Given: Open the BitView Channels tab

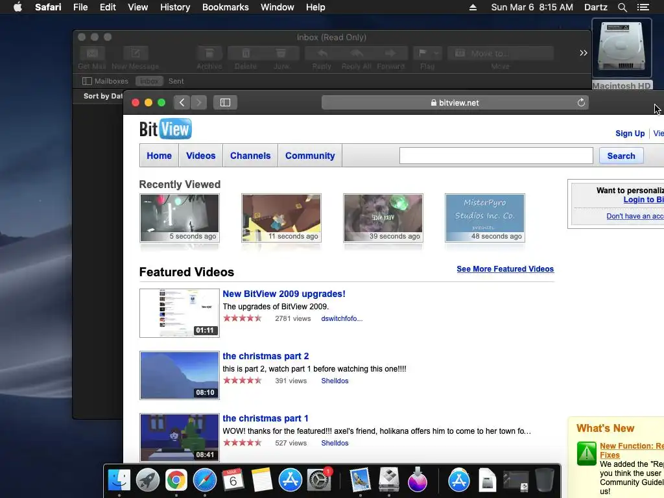Looking at the screenshot, I should point(250,156).
